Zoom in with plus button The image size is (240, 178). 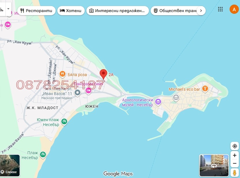(235, 155)
